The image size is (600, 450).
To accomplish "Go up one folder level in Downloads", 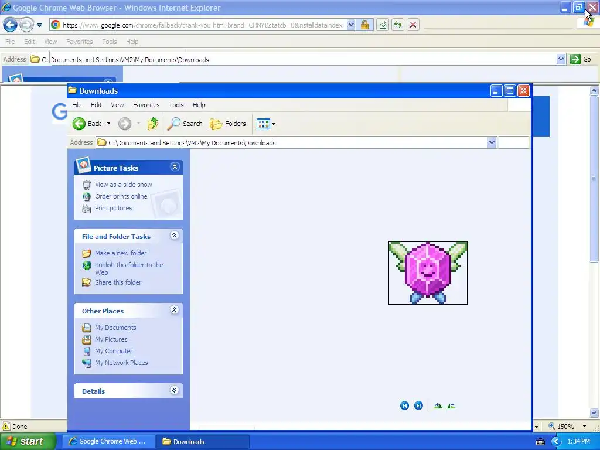I will tap(153, 124).
